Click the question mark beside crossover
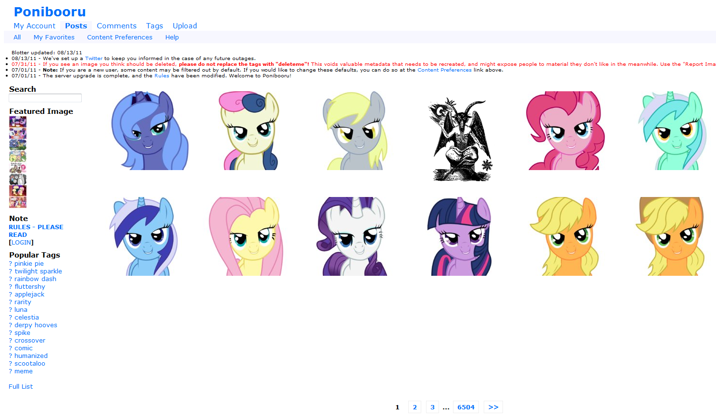Image resolution: width=716 pixels, height=418 pixels. pyautogui.click(x=11, y=341)
